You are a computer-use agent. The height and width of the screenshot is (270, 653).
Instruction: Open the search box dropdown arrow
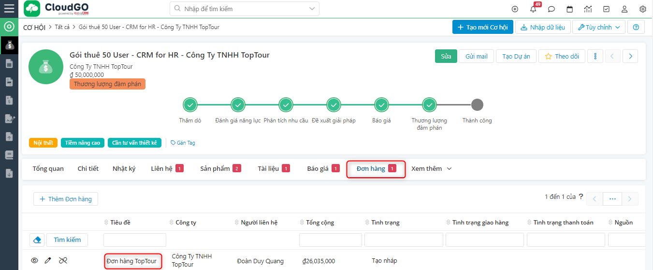tap(311, 9)
